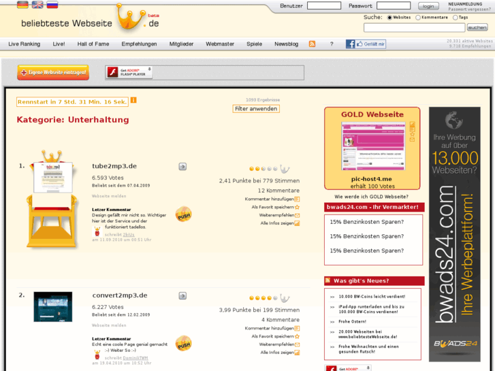
Task: Click the RSS icon beside Was gibt's Neues
Action: pos(328,280)
